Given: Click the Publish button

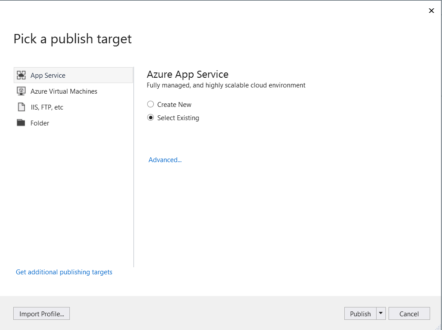Looking at the screenshot, I should pos(360,313).
